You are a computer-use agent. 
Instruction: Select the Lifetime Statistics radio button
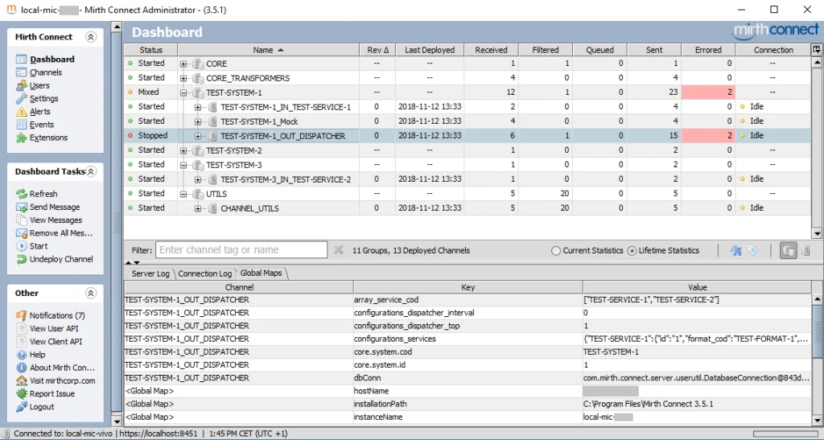[x=663, y=250]
